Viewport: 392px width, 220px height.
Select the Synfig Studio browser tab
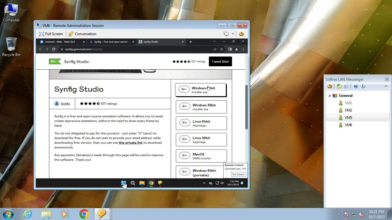coord(161,42)
